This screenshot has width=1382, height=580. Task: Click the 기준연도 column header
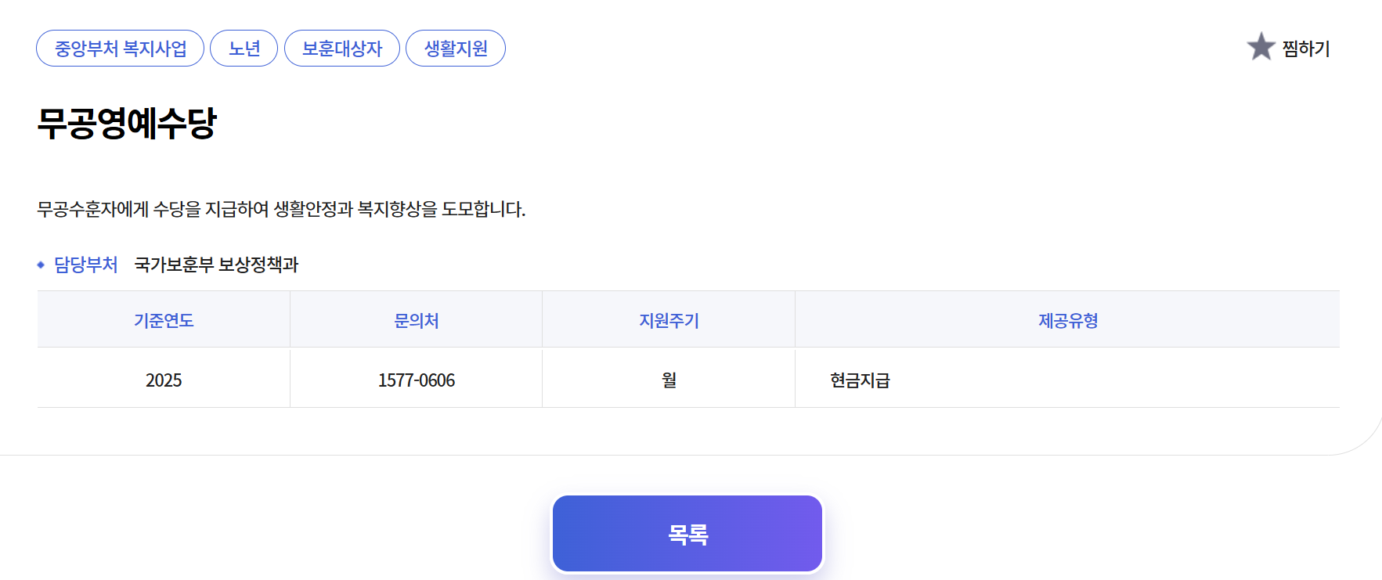[x=164, y=320]
